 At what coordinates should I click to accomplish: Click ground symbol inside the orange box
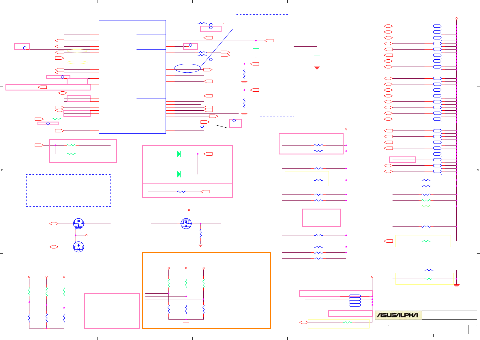point(186,323)
